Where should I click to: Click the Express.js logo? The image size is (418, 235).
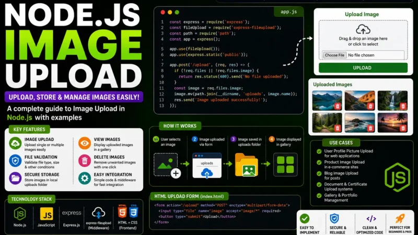pos(72,213)
